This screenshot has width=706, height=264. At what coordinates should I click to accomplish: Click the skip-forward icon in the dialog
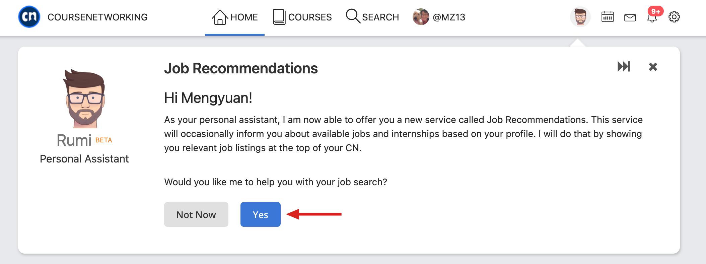point(624,66)
